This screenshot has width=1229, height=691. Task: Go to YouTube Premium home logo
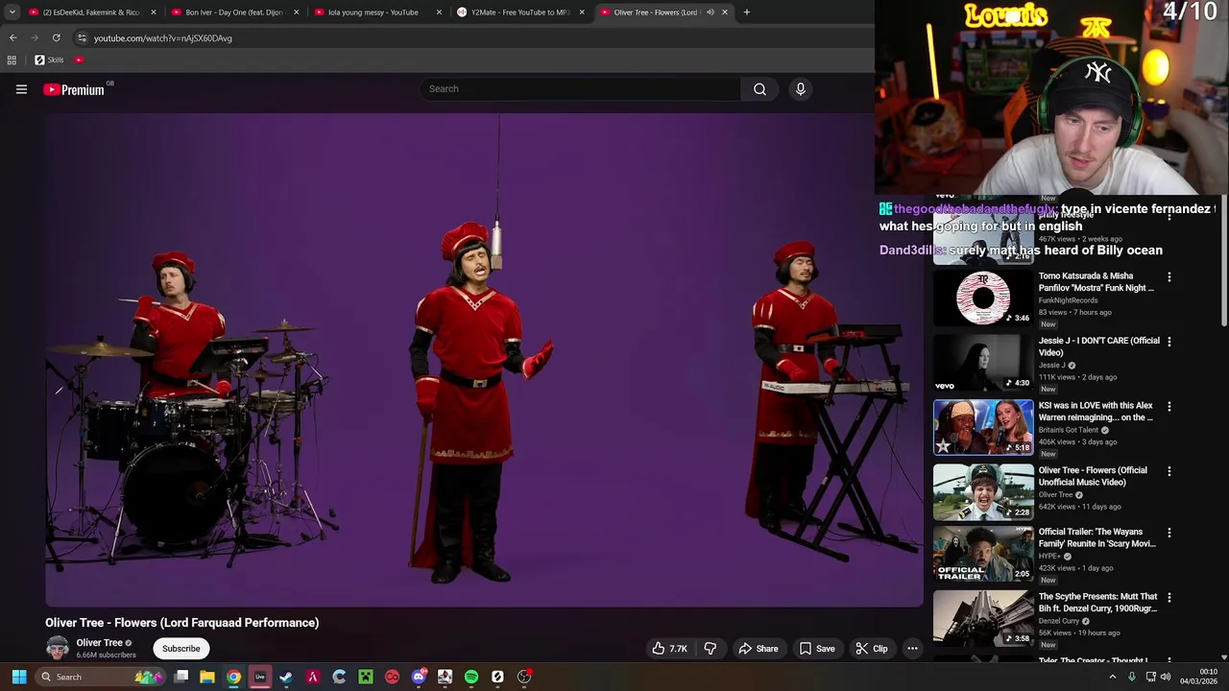[75, 89]
